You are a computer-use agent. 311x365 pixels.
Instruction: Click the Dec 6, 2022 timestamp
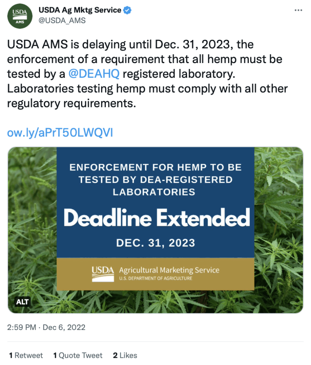pyautogui.click(x=46, y=327)
